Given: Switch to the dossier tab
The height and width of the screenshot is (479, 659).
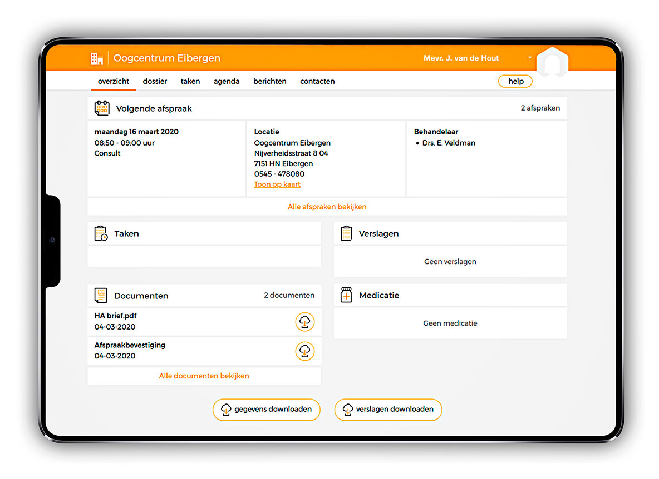Looking at the screenshot, I should 155,81.
